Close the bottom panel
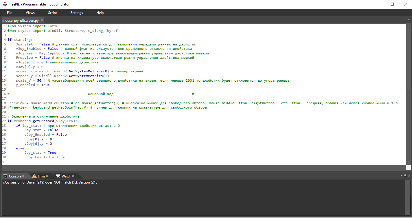412x218 pixels. (409, 176)
